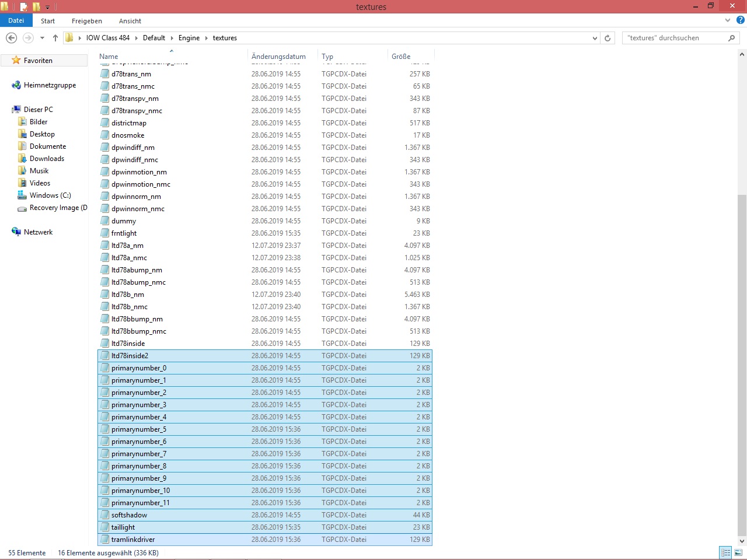
Task: Switch to large thumbnails view
Action: 738,552
